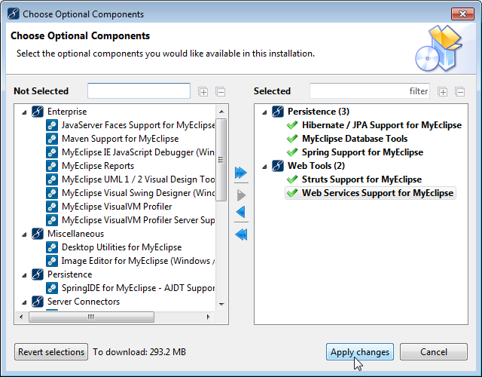Click the Revert selections button

[x=51, y=352]
